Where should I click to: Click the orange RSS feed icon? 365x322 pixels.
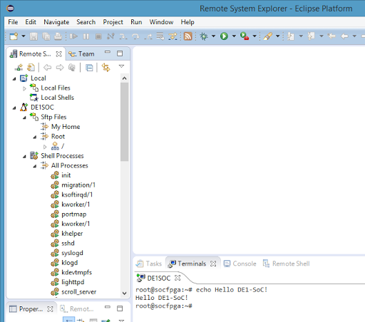[x=187, y=36]
